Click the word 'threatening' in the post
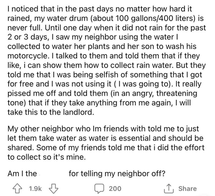Image resolution: width=215 pixels, height=196 pixels. click(x=177, y=93)
